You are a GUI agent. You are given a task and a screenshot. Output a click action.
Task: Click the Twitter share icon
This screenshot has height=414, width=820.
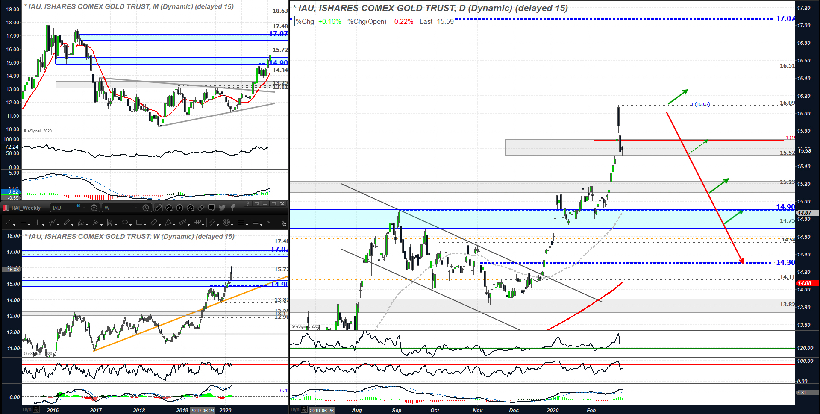[x=222, y=208]
